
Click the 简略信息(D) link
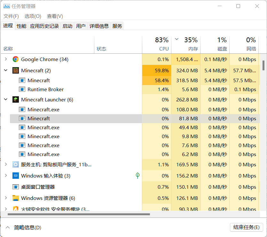27,227
